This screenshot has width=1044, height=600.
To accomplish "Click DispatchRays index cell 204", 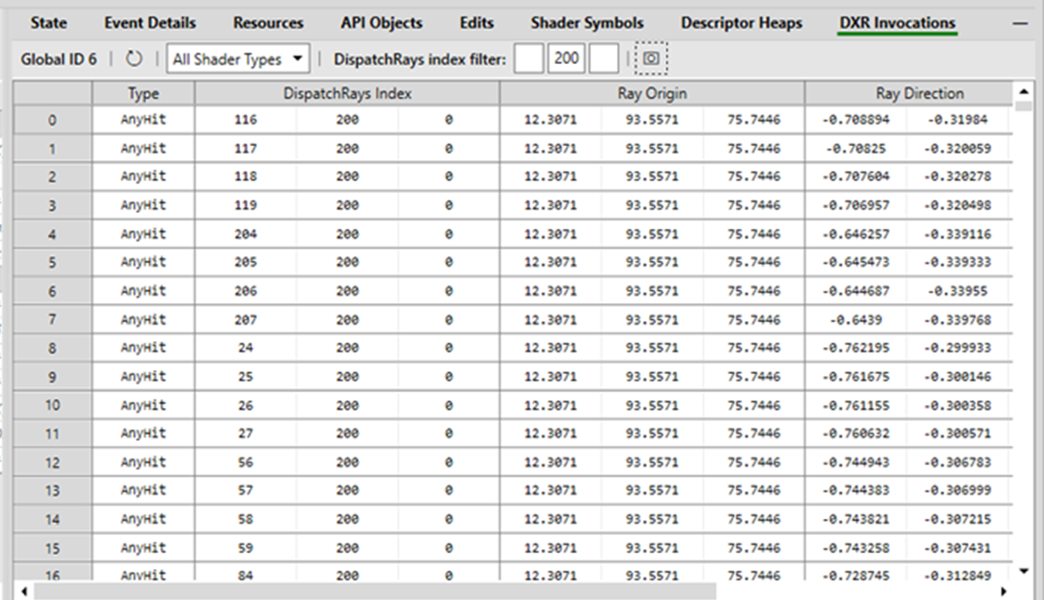I will pos(246,235).
